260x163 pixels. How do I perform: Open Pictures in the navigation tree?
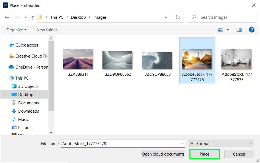25,128
